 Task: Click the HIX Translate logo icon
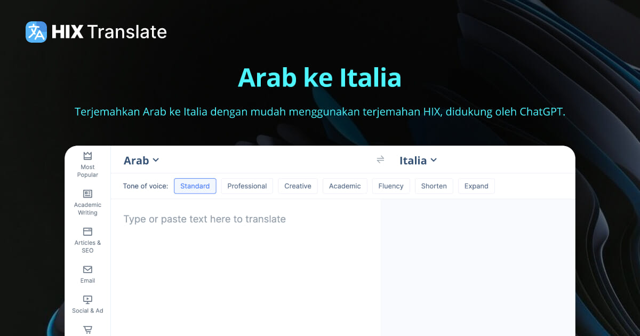(x=35, y=32)
